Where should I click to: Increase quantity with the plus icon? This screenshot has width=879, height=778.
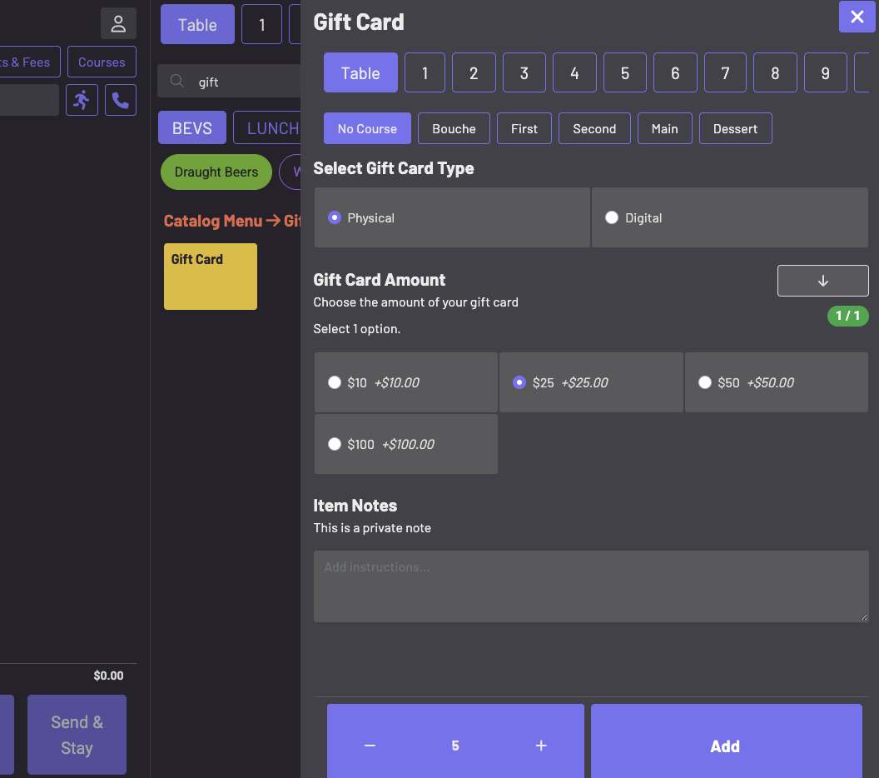point(541,746)
